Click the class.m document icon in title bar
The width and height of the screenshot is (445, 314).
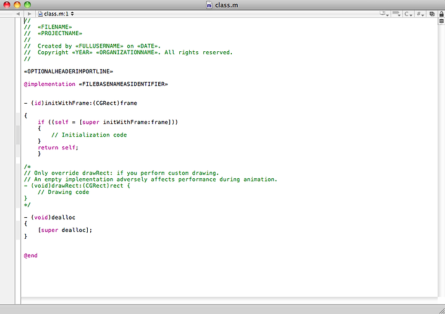click(x=209, y=5)
